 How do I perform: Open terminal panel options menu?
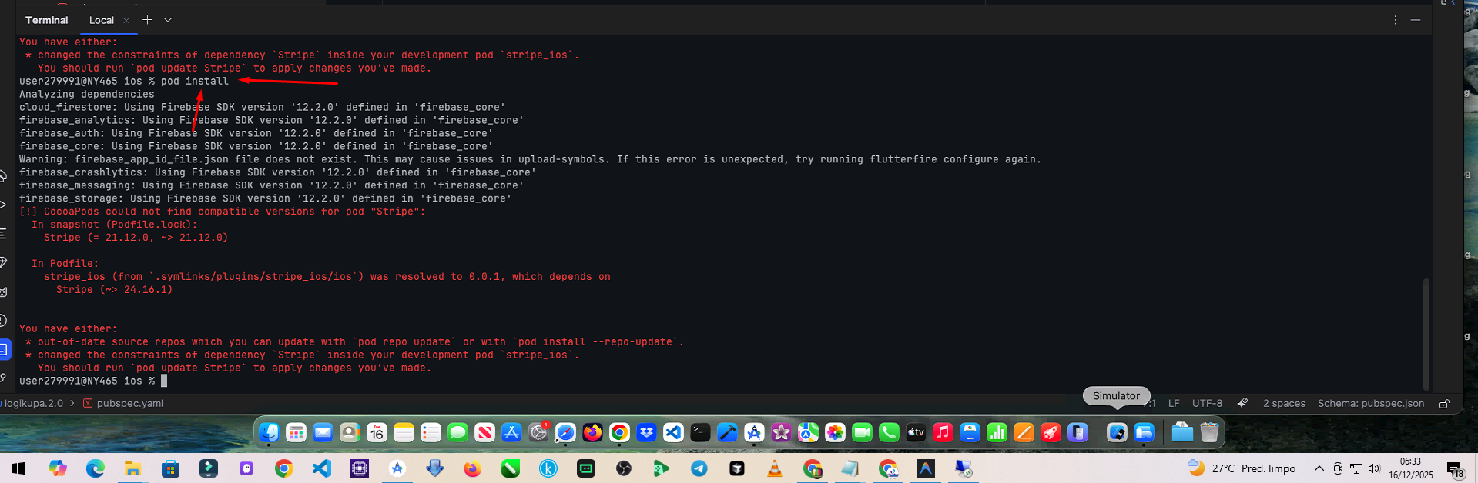coord(1395,20)
